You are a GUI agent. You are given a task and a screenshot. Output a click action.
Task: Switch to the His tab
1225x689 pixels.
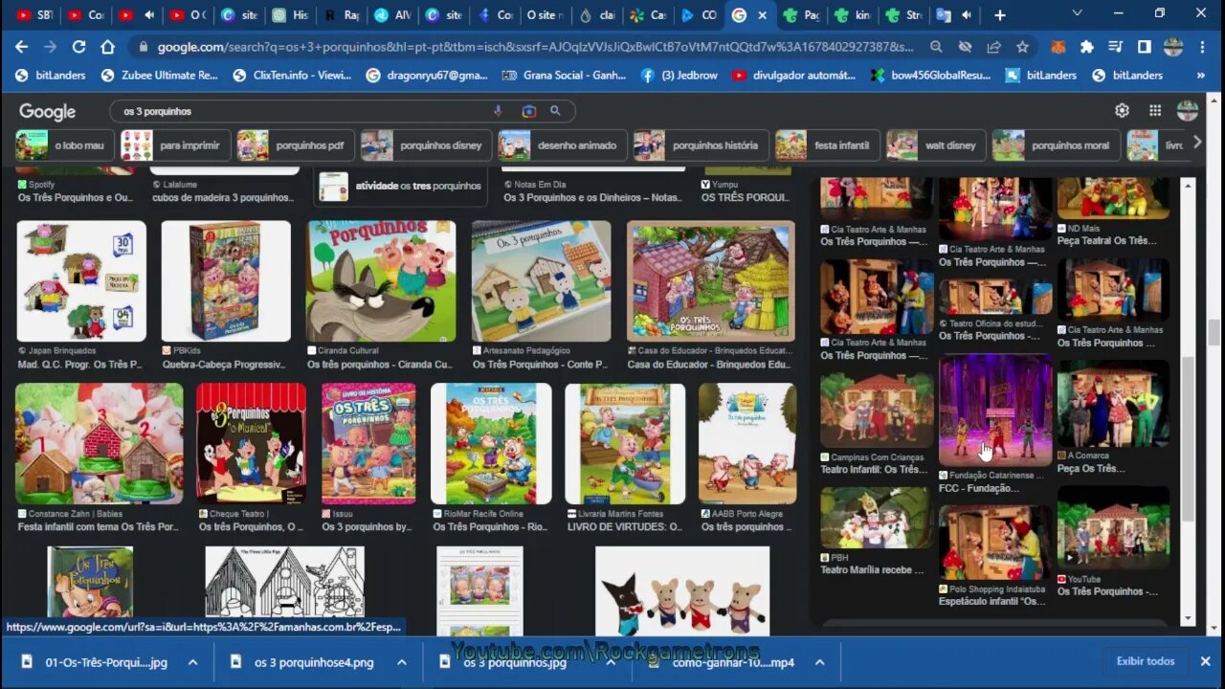[290, 14]
